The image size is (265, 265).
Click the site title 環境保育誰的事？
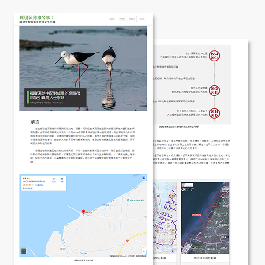pyautogui.click(x=37, y=17)
